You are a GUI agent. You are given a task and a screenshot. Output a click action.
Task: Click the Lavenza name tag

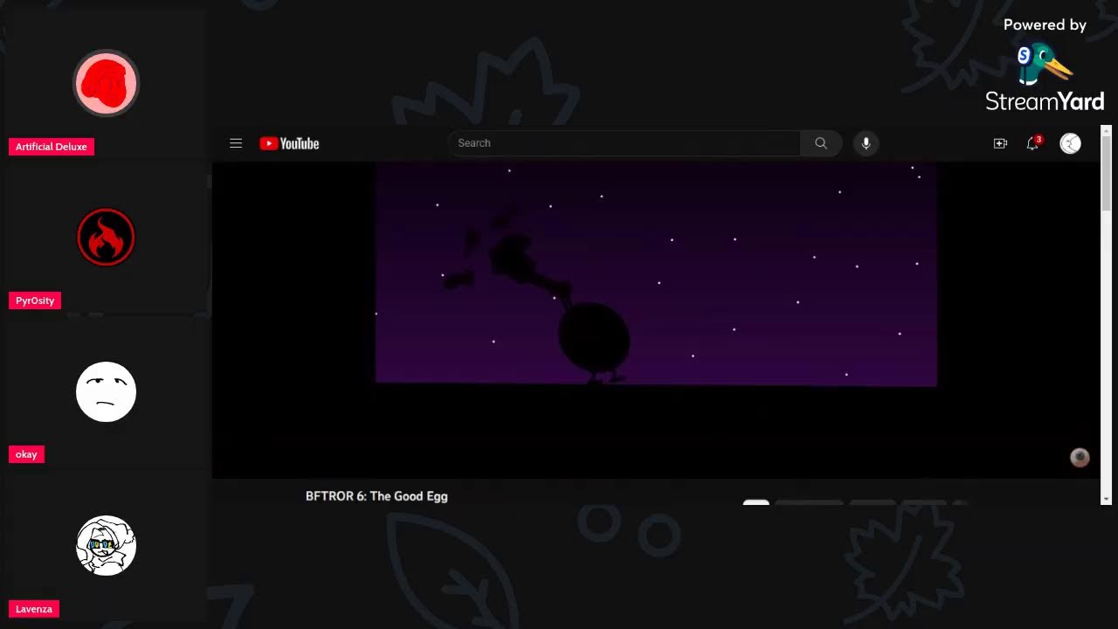pos(34,609)
